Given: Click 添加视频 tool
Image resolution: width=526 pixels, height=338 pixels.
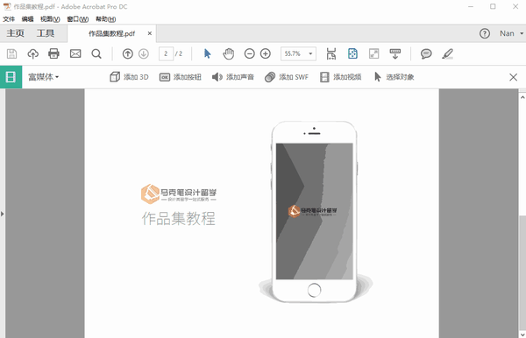Looking at the screenshot, I should pos(340,77).
